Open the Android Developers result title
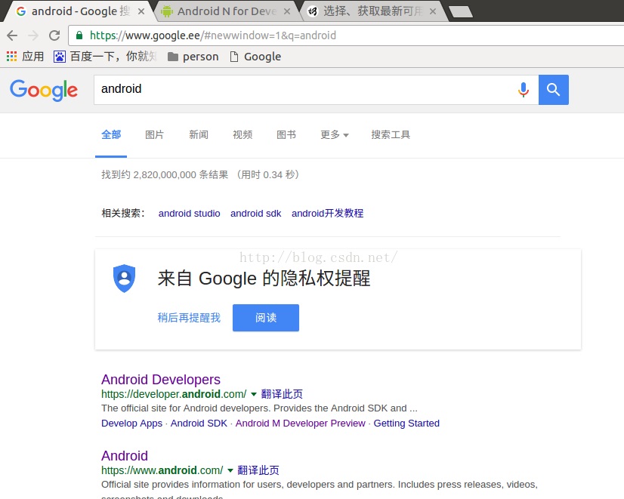 click(x=161, y=379)
